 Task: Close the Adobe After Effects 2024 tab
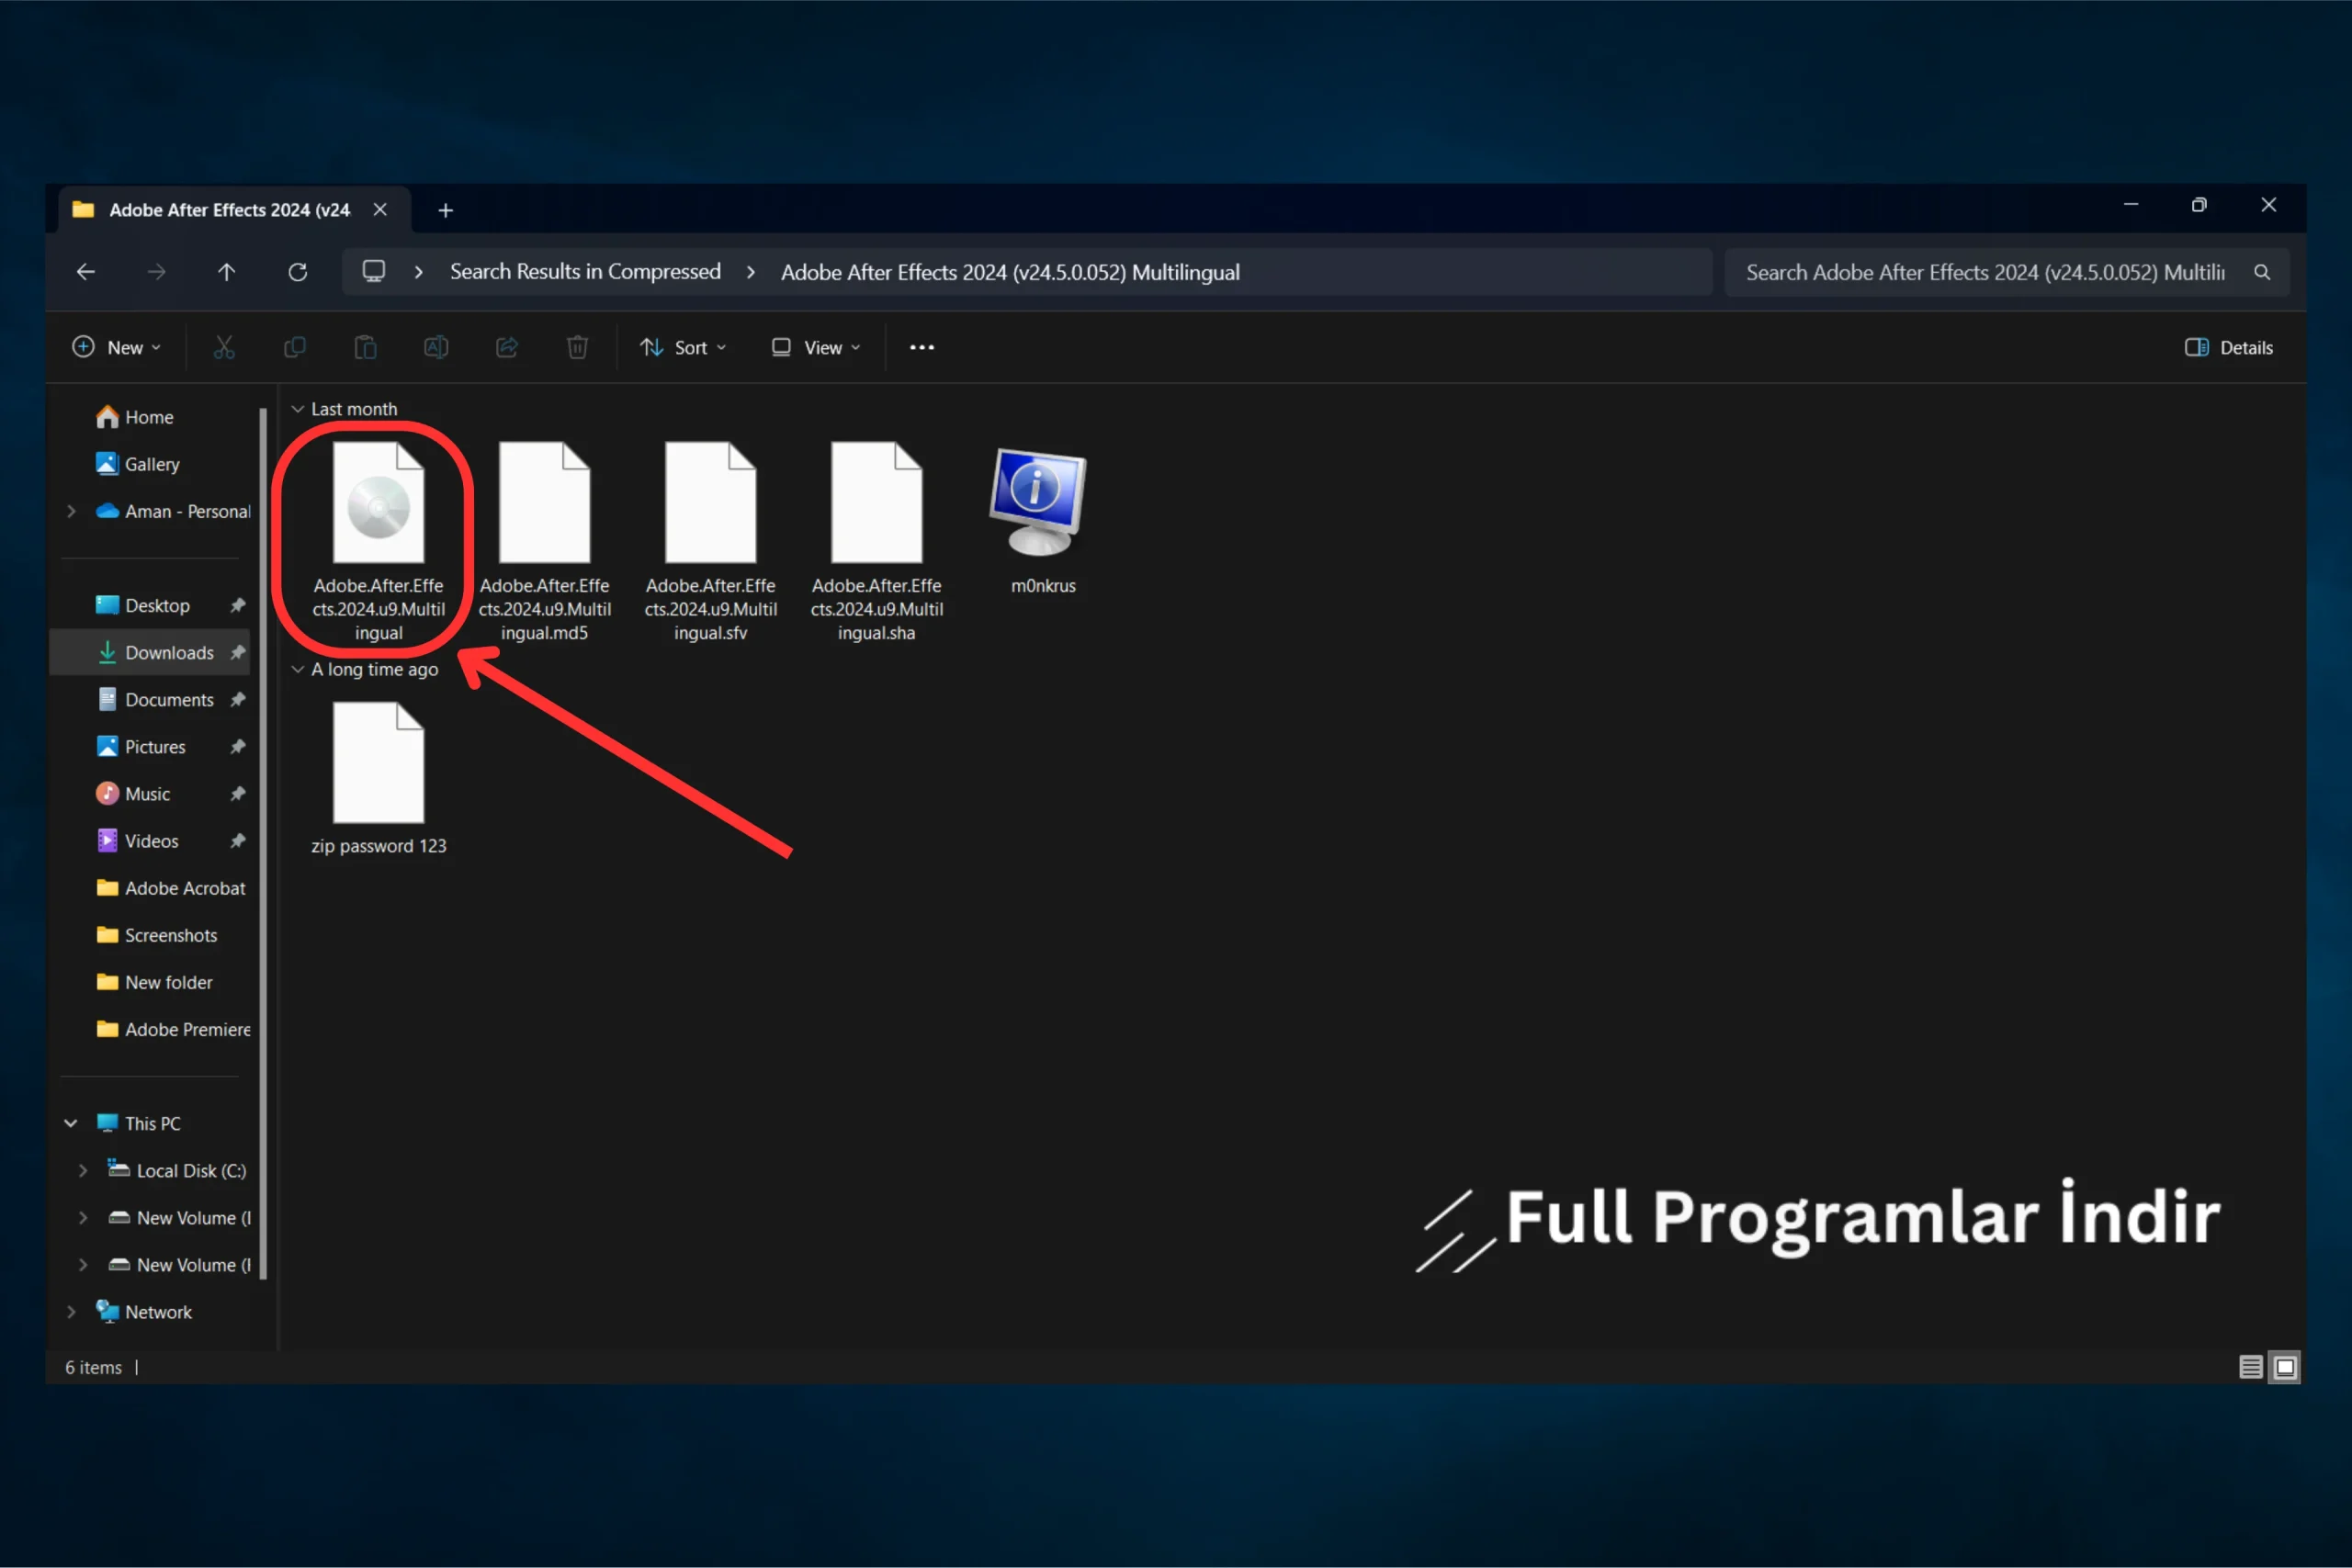[x=380, y=209]
